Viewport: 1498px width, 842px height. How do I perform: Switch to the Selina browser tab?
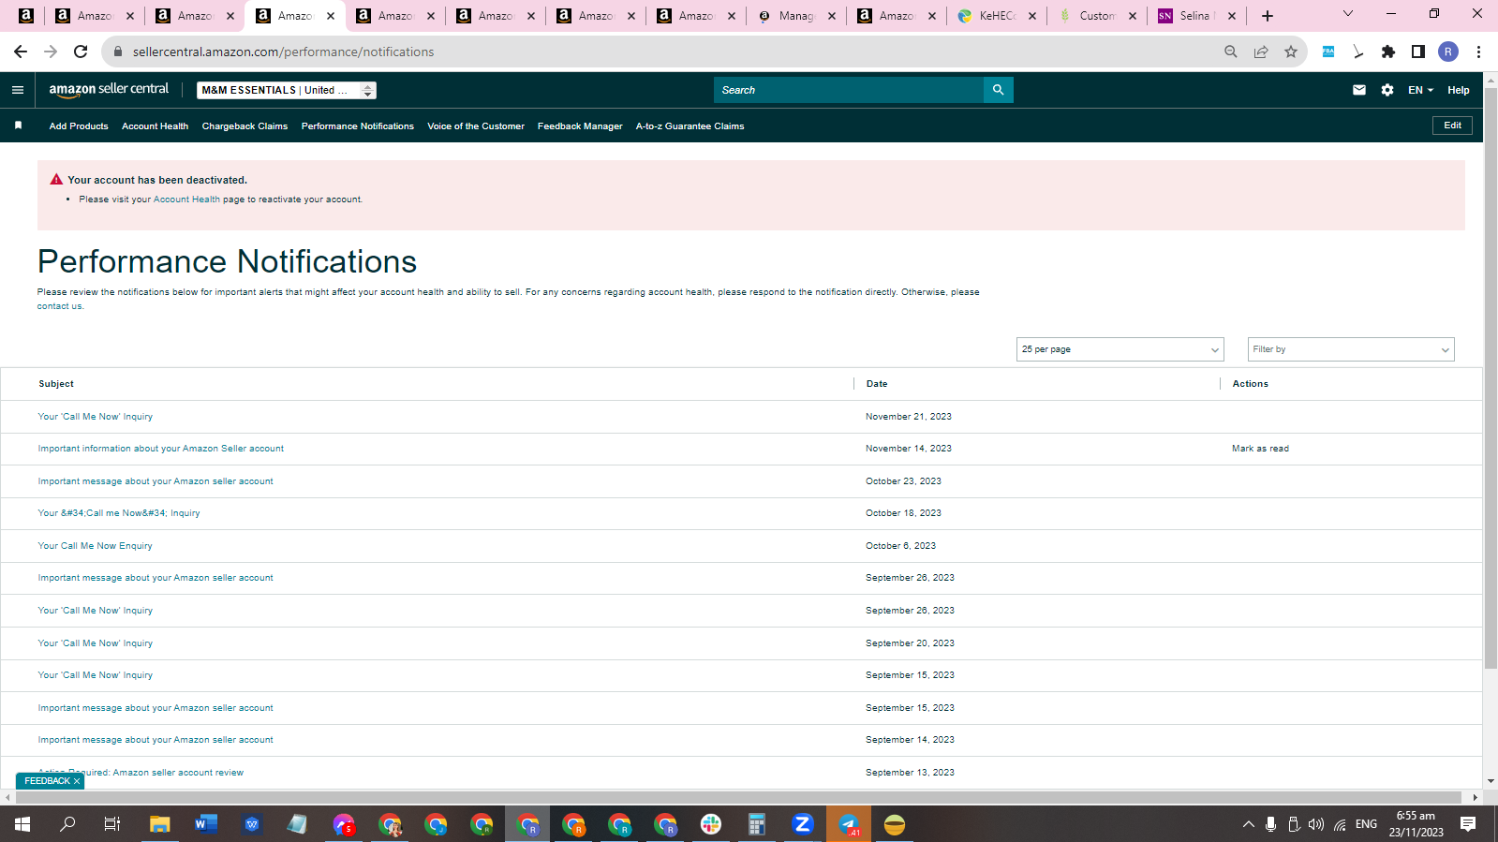click(1196, 16)
